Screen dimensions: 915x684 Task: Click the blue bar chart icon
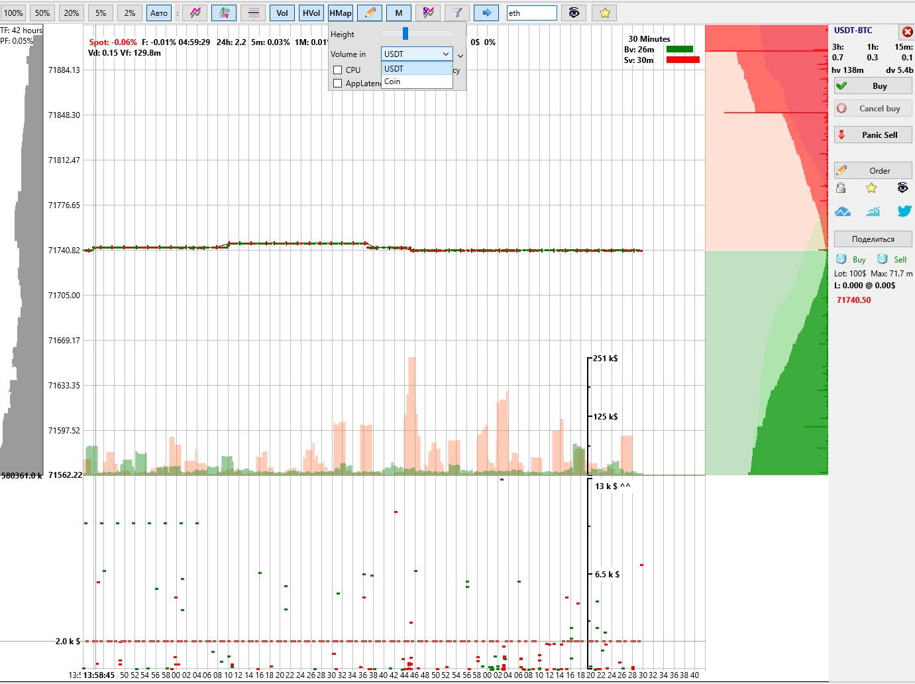pos(873,211)
